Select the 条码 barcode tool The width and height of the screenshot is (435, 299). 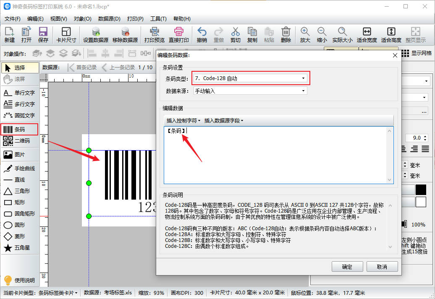pyautogui.click(x=19, y=130)
